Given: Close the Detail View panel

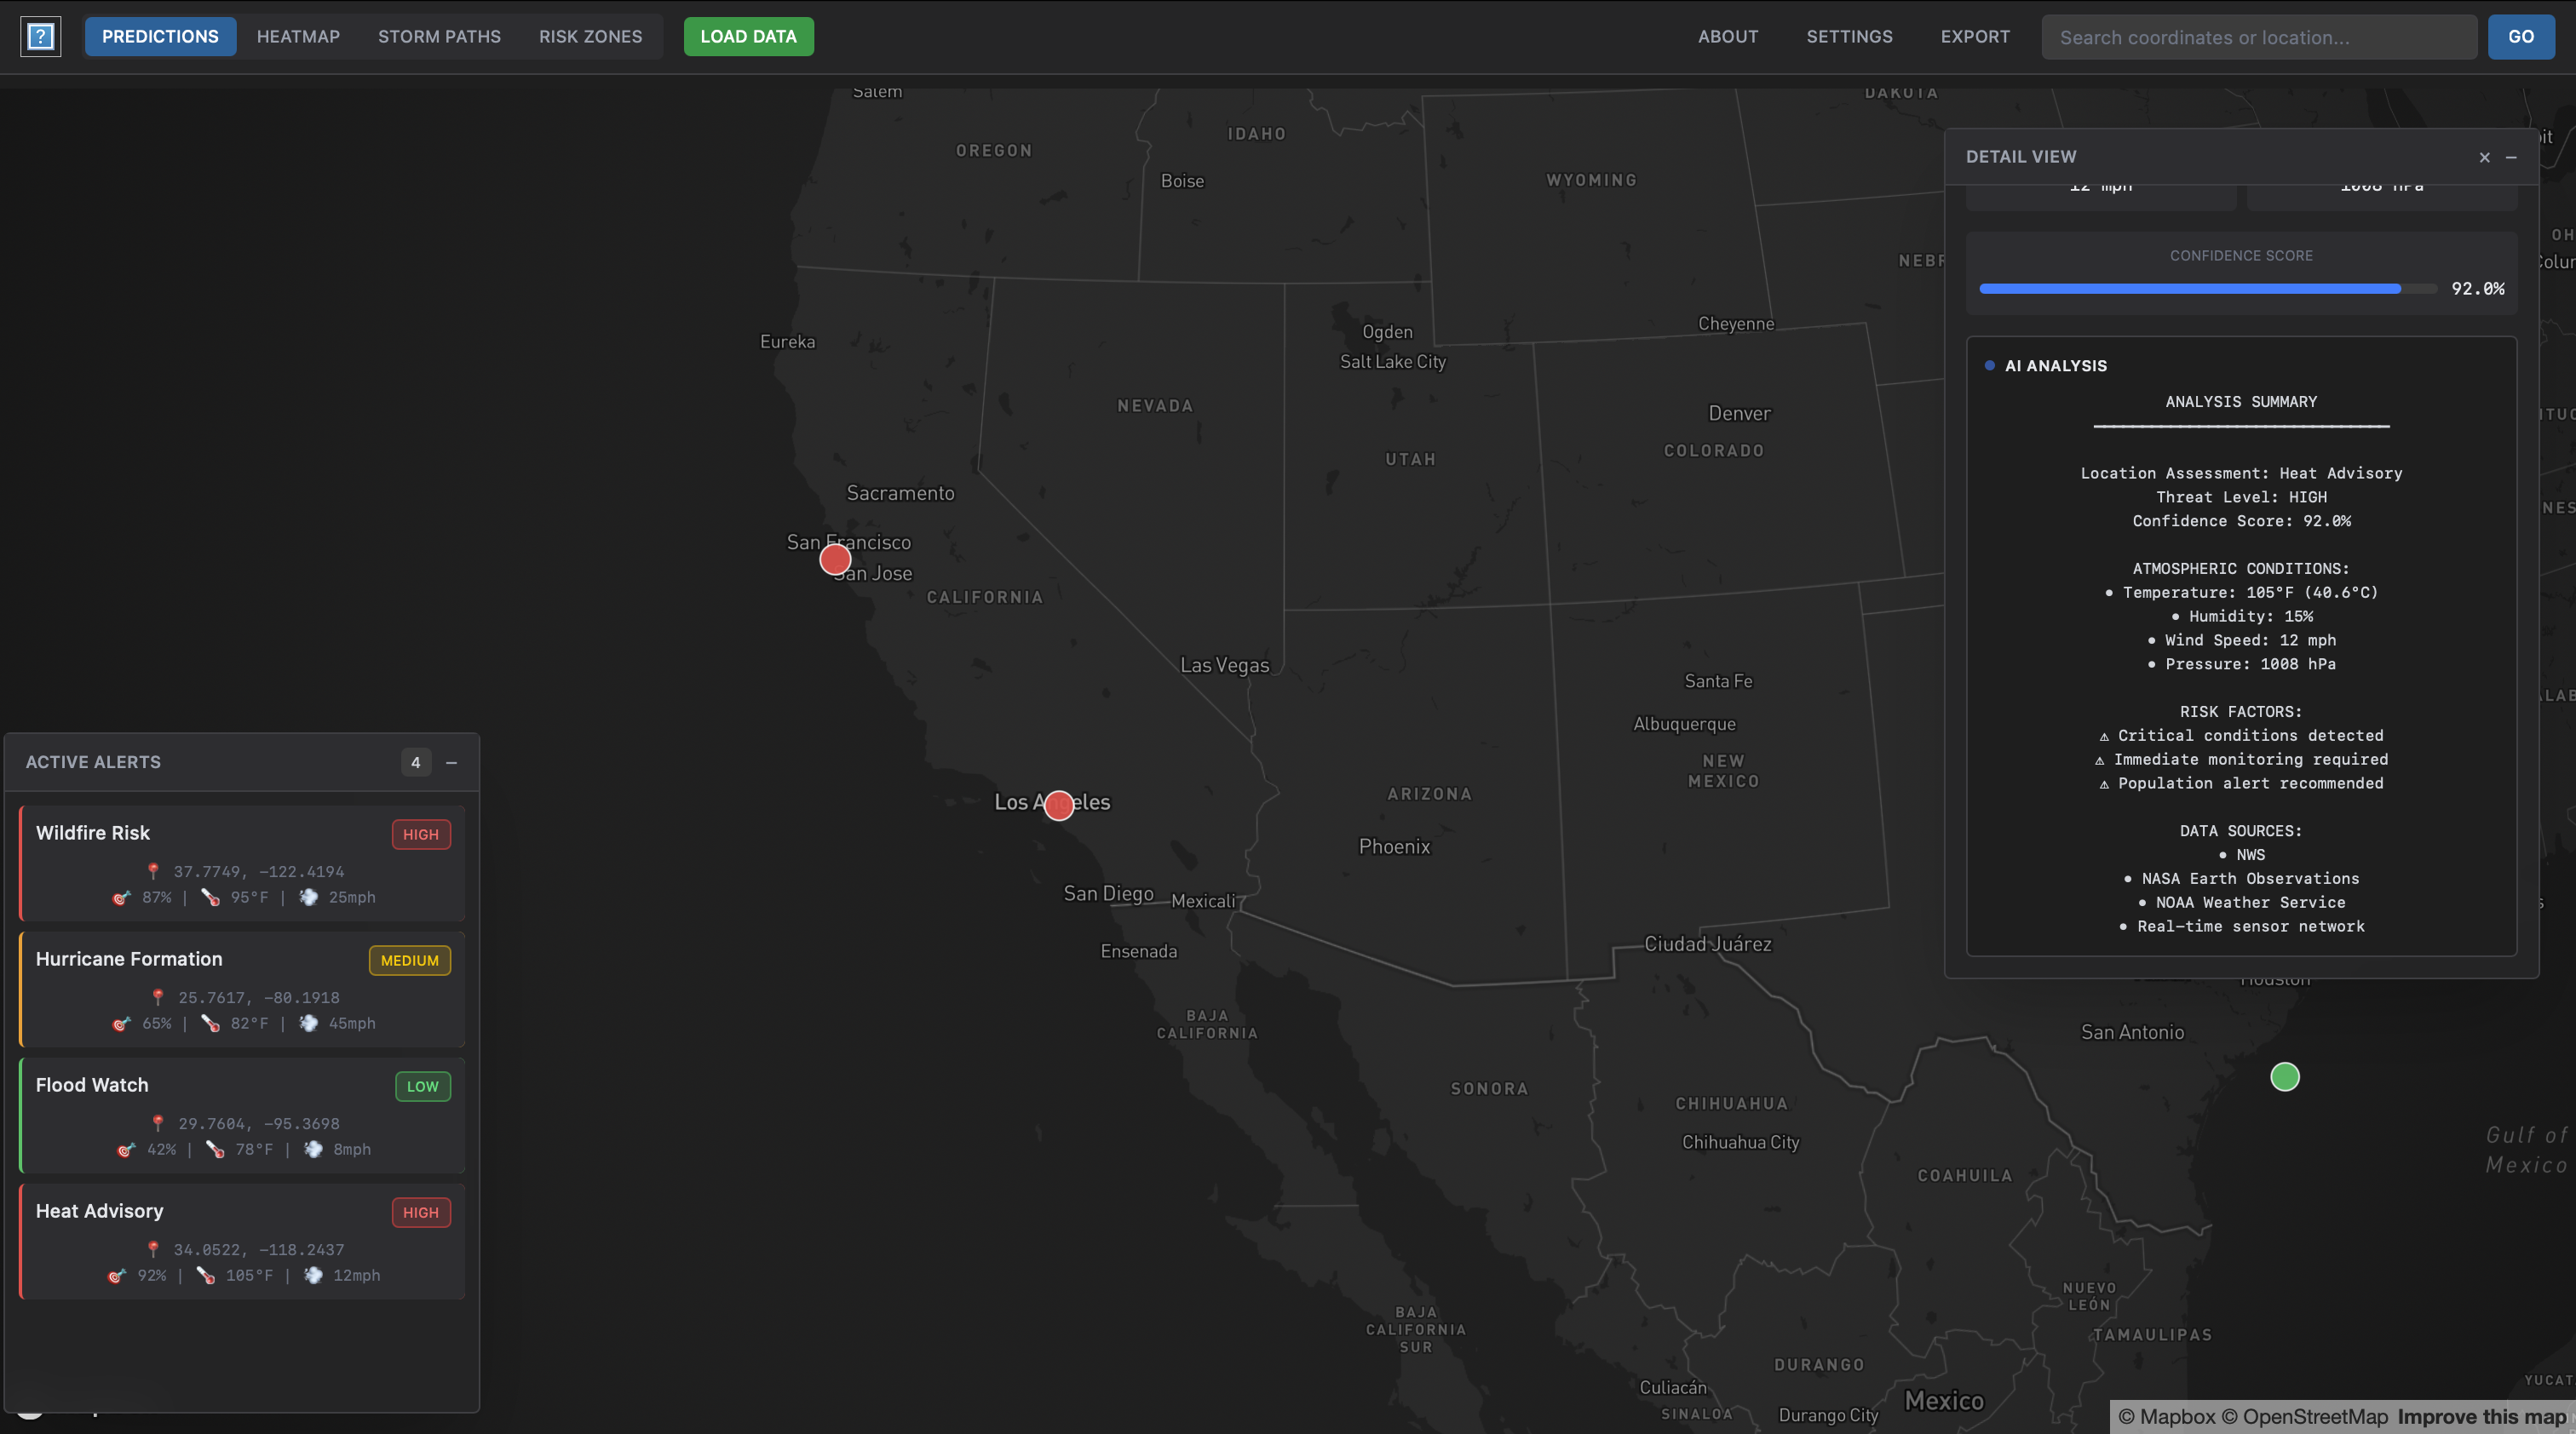Looking at the screenshot, I should click(2485, 157).
